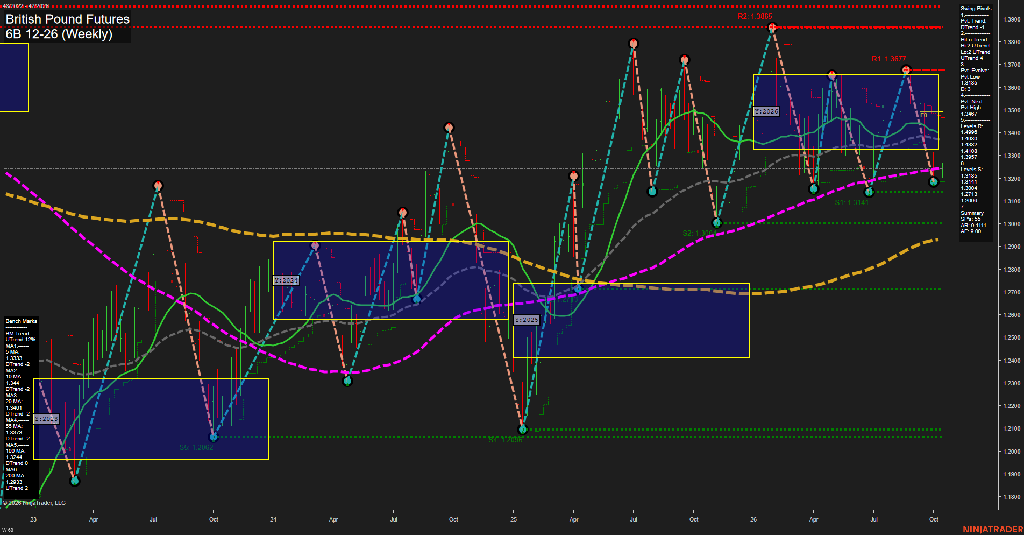Click the S1: 1.3141 support label on chart
Viewport: 1024px width, 535px height.
(x=851, y=202)
